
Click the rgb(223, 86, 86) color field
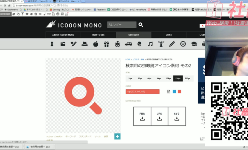[x=142, y=91]
